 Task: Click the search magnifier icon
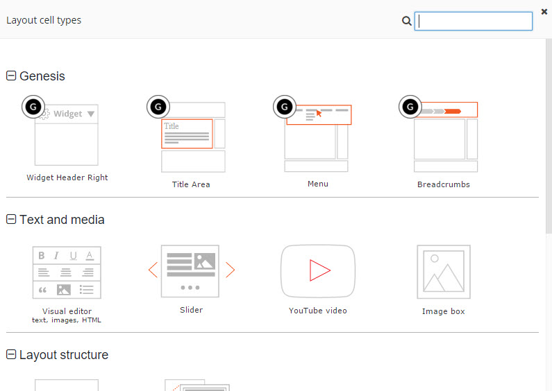(x=407, y=21)
